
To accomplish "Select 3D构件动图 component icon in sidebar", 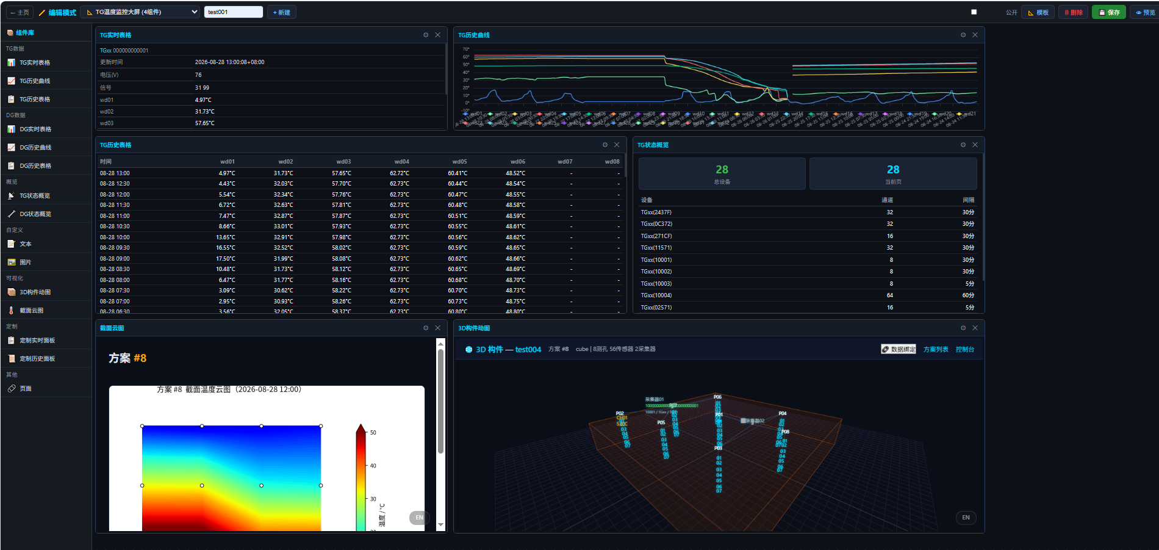I will (11, 292).
